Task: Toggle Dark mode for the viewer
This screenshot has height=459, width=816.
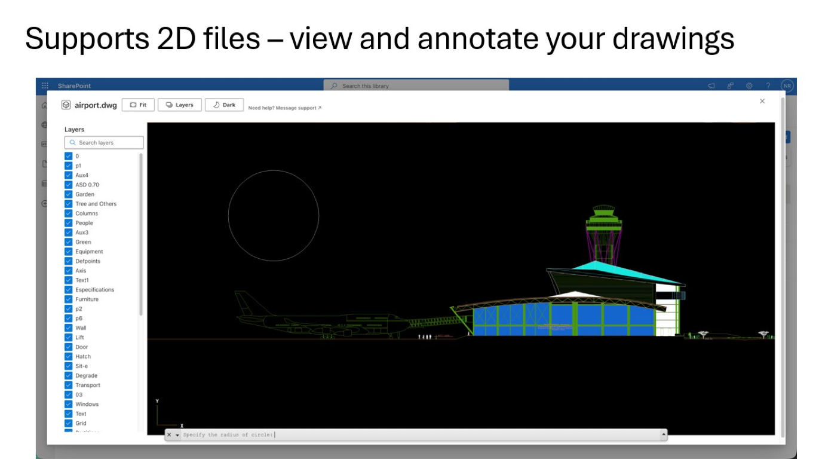Action: (224, 105)
